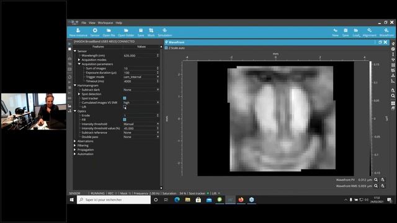Click the Windows taskbar search box
The height and width of the screenshot is (223, 397).
coord(114,199)
